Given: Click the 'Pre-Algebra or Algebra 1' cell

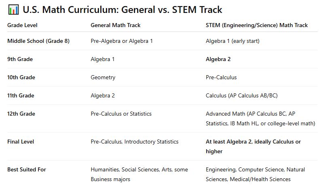Looking at the screenshot, I should [122, 41].
